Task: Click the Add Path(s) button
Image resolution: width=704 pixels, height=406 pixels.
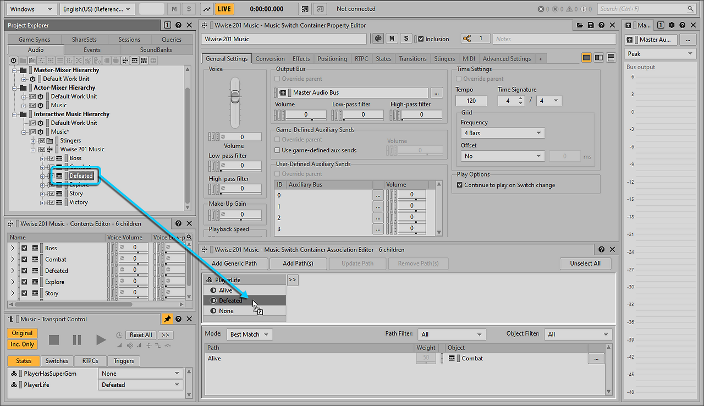Action: [x=298, y=264]
